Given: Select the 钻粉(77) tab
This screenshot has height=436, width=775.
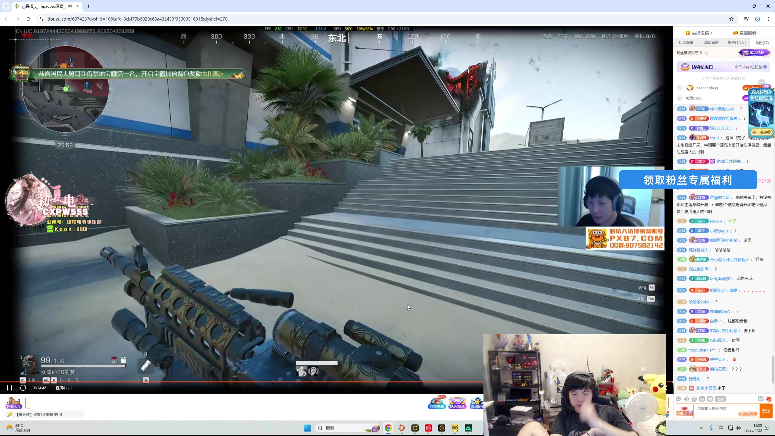Looking at the screenshot, I should 762,43.
